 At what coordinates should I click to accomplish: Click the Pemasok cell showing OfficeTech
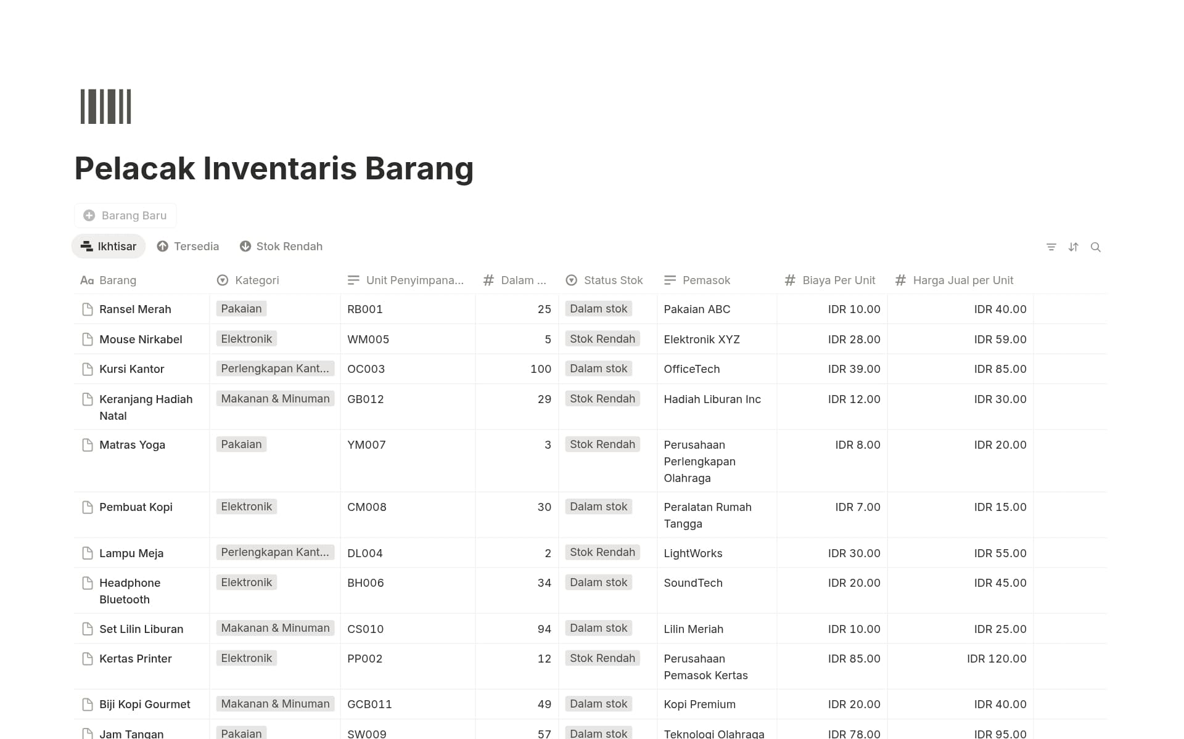point(691,369)
